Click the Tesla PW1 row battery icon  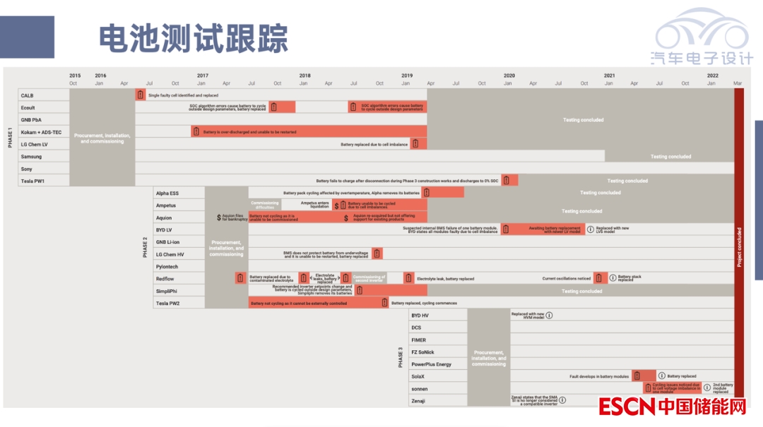[506, 181]
